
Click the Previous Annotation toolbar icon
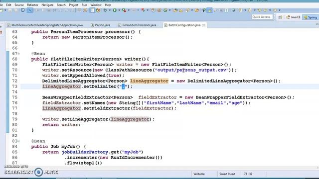[249, 10]
